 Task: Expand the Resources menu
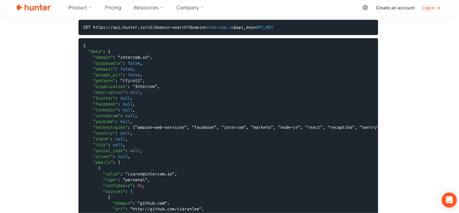[x=149, y=8]
